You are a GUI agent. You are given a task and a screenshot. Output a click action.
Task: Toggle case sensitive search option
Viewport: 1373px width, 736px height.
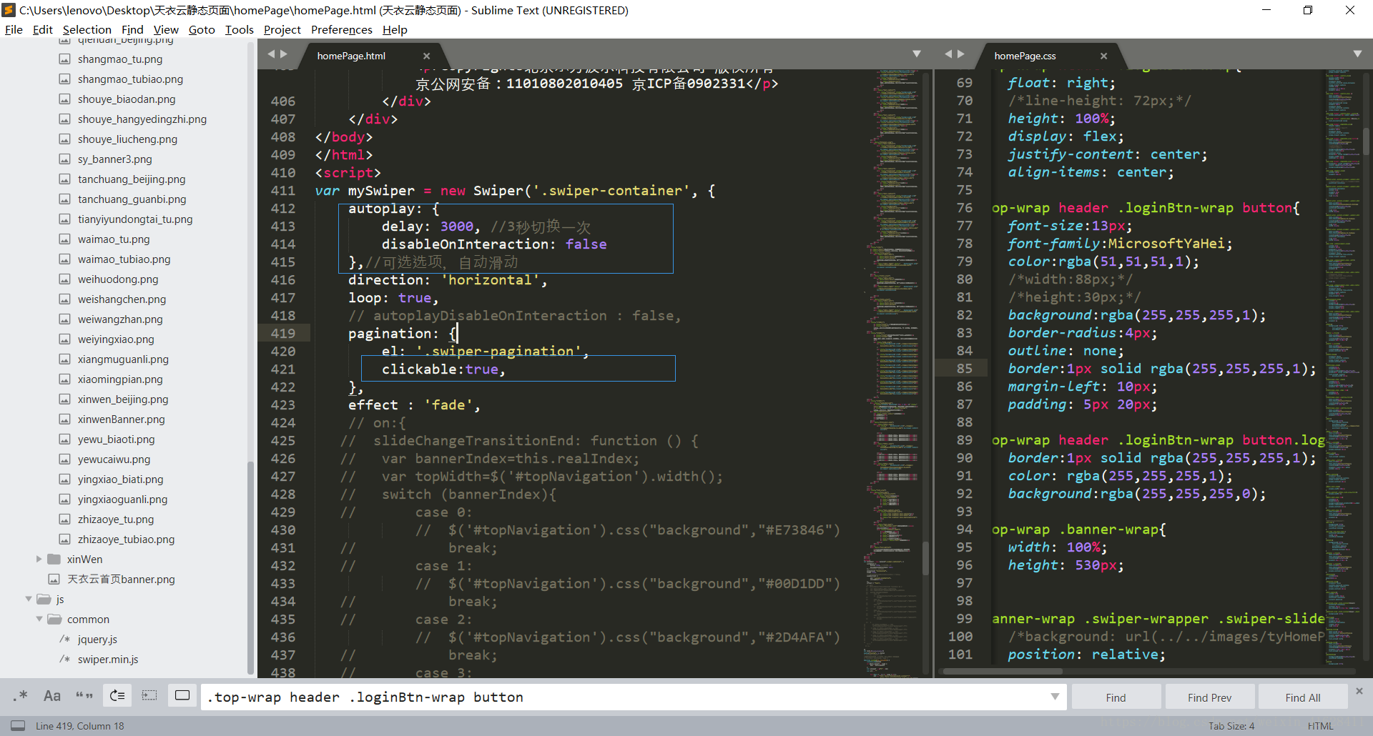pyautogui.click(x=52, y=696)
